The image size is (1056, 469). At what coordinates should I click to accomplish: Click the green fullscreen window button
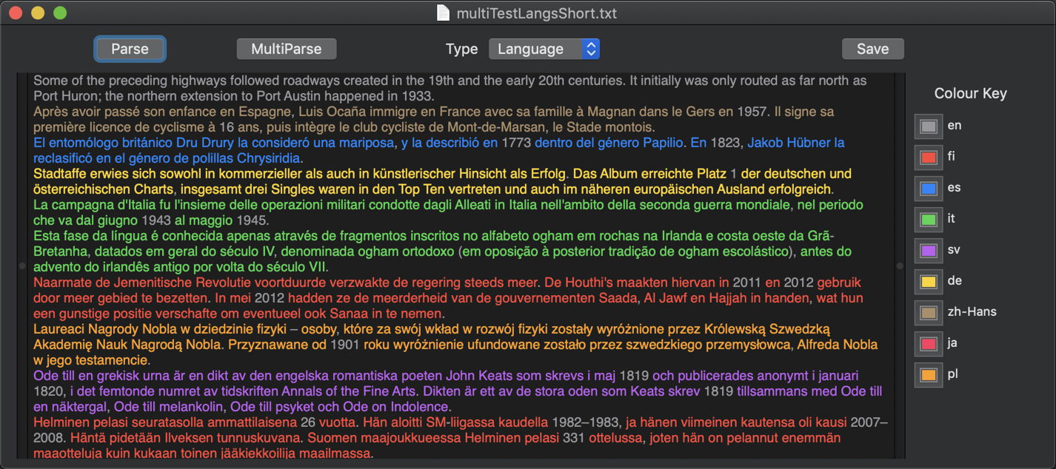click(60, 13)
